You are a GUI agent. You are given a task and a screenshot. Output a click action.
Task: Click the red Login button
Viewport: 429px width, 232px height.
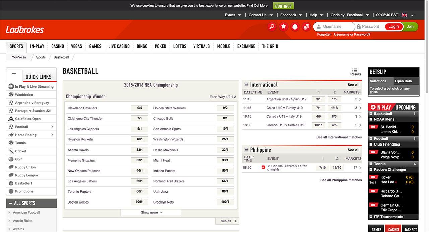click(393, 27)
